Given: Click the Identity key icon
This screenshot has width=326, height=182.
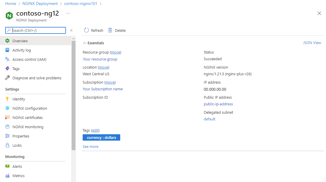Looking at the screenshot, I should pos(8,99).
